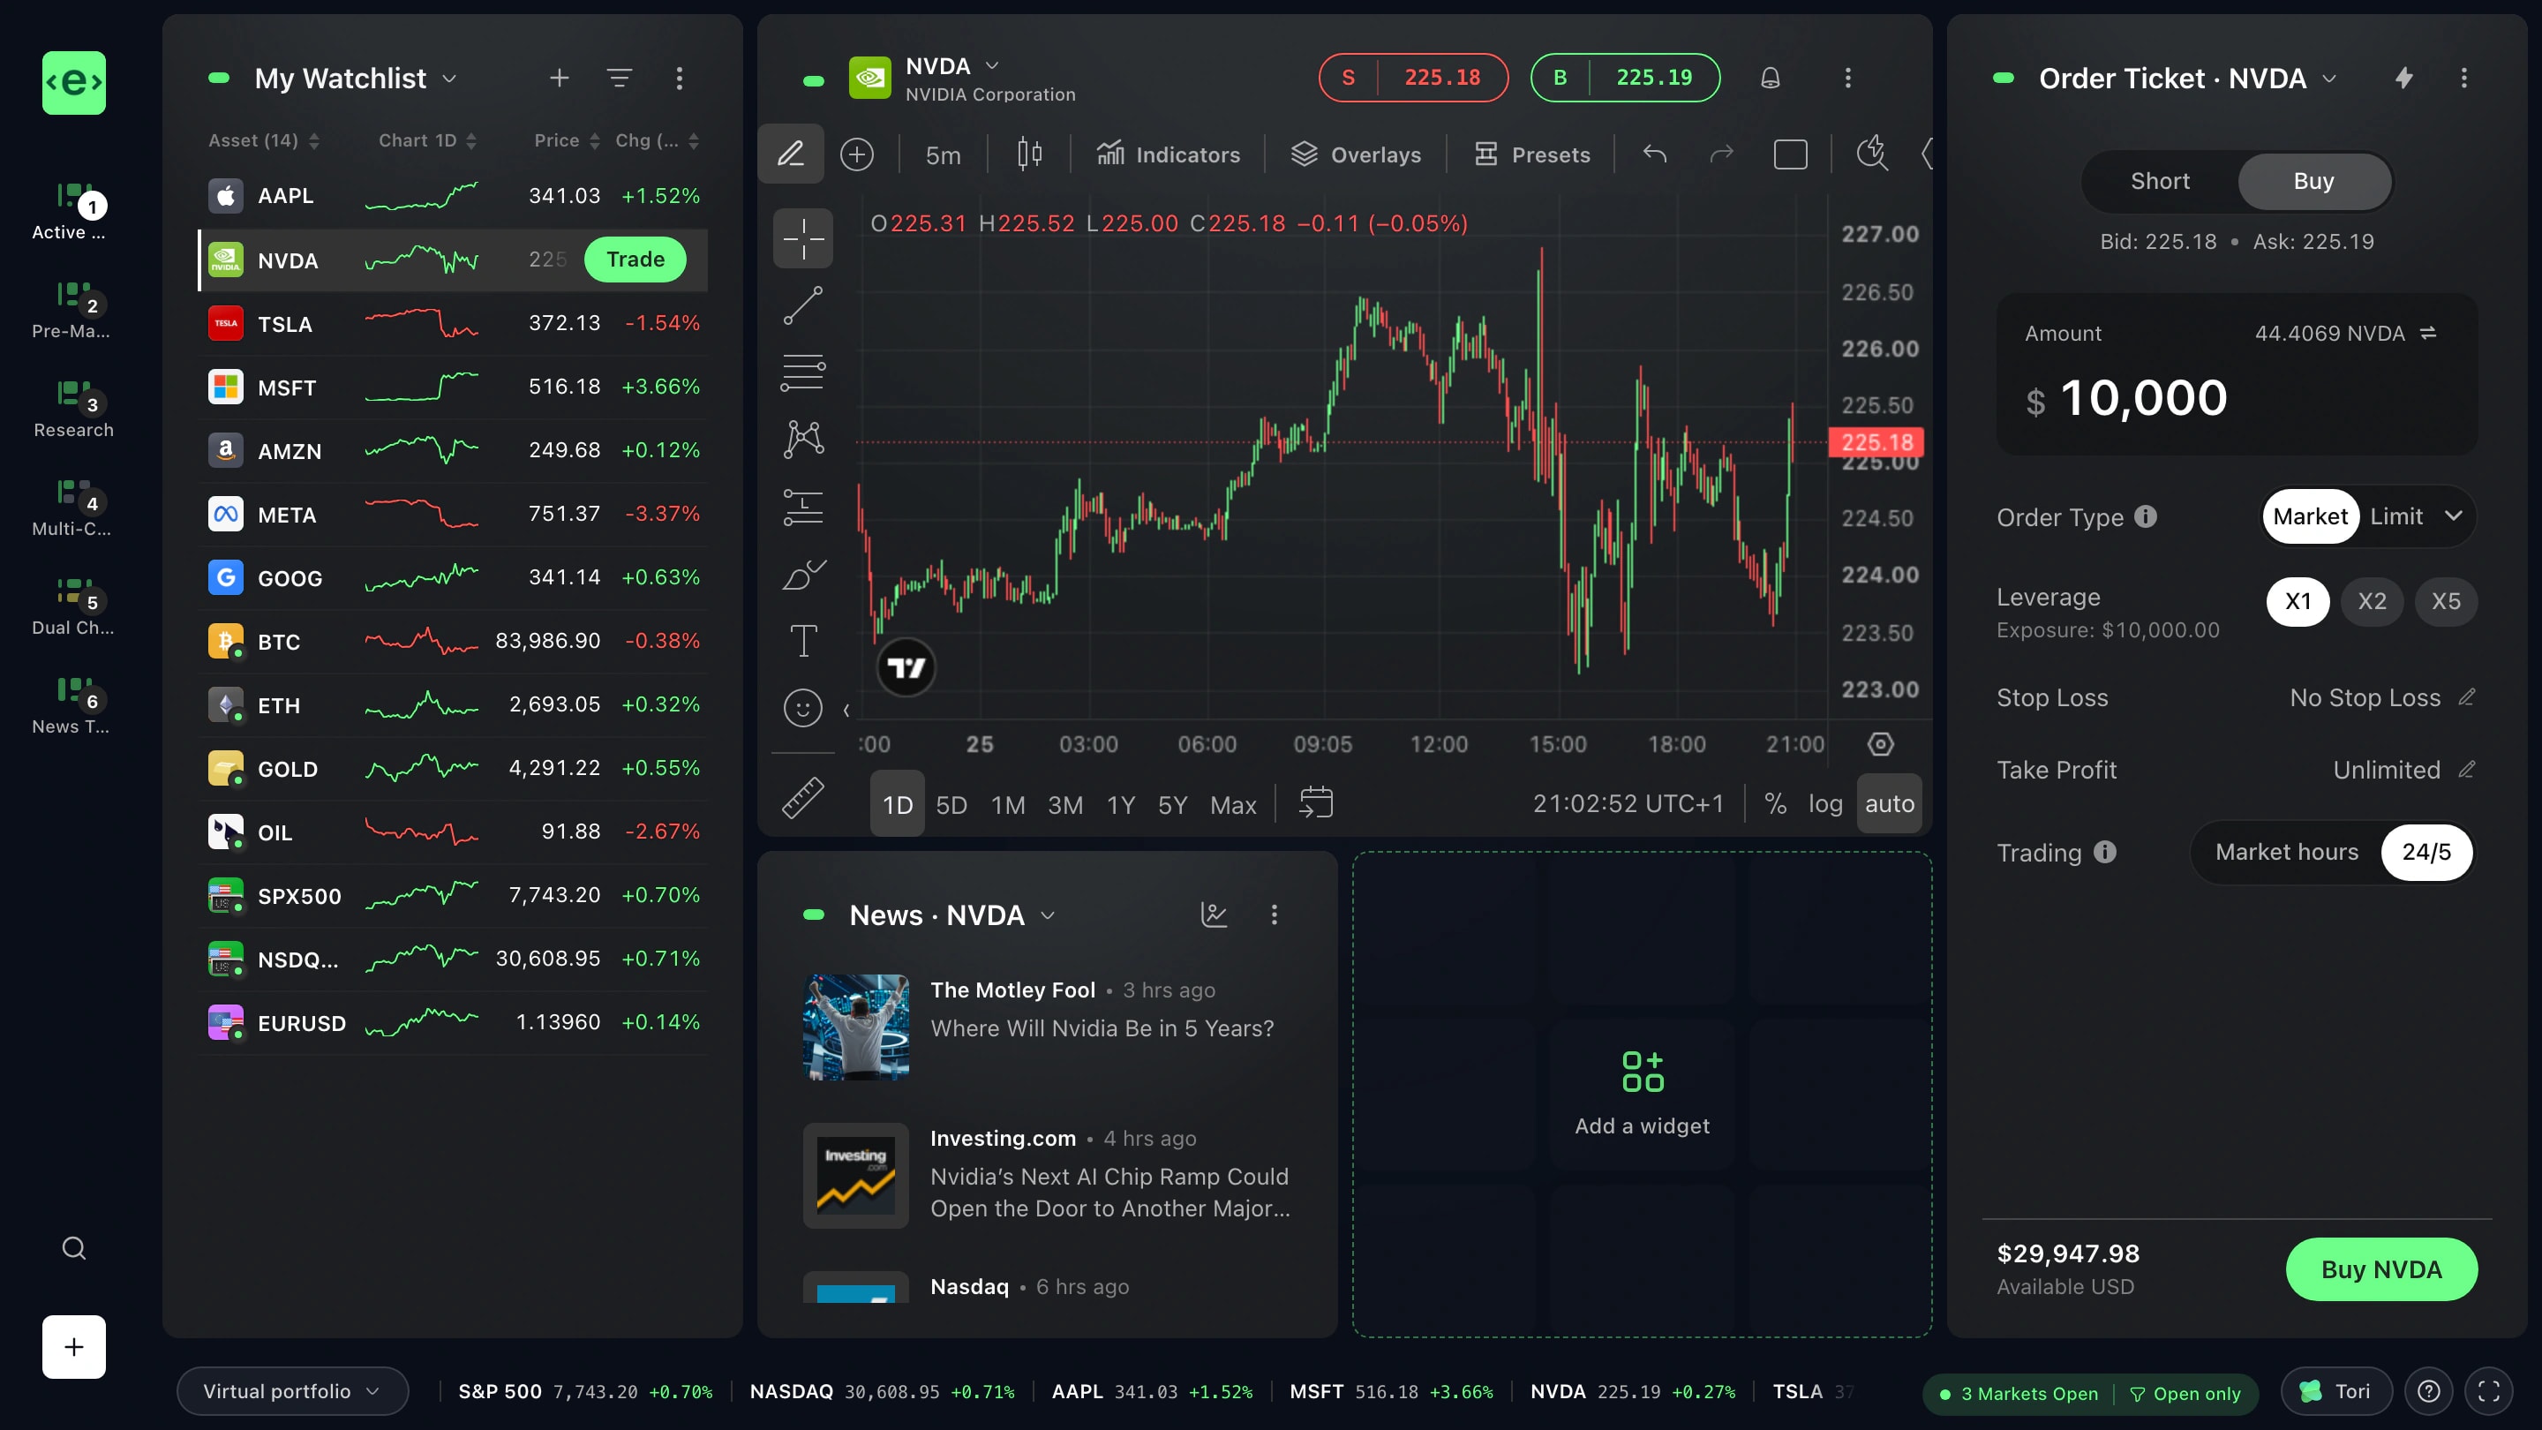Select the Limit order type

[x=2396, y=516]
